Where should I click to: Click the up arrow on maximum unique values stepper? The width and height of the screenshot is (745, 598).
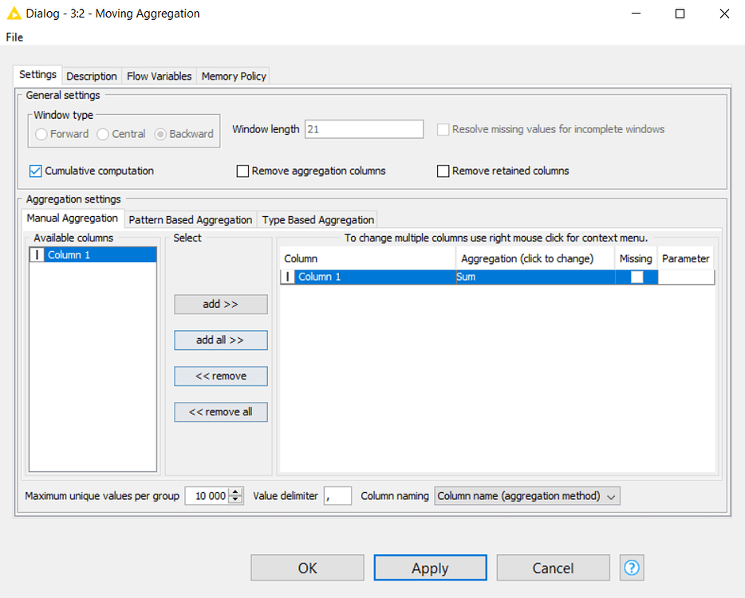(235, 491)
